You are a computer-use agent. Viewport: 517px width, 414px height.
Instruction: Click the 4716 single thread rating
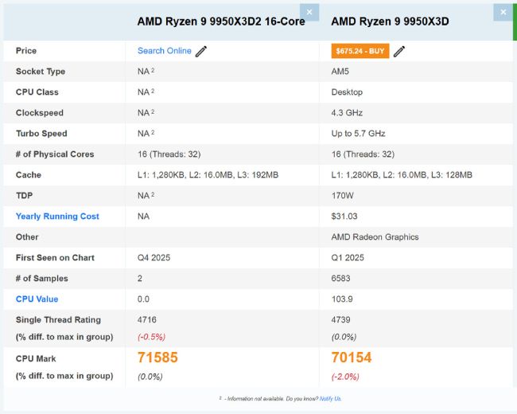(x=147, y=320)
